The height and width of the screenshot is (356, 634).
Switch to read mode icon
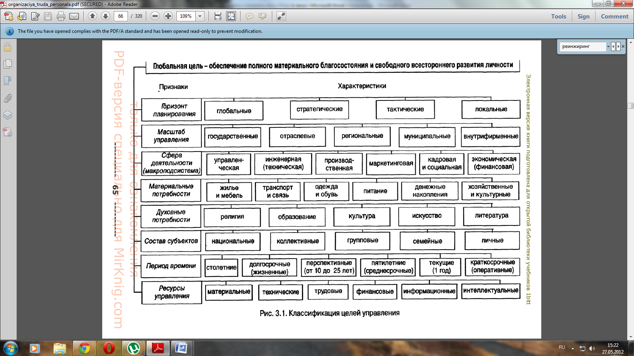click(281, 16)
